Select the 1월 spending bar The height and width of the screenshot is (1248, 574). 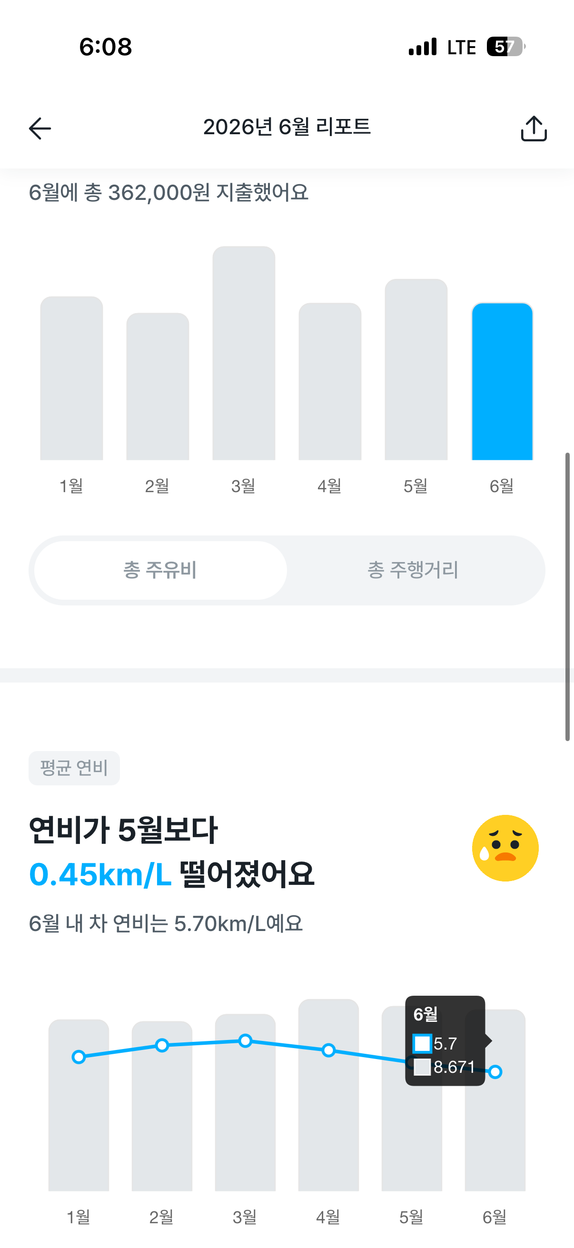pyautogui.click(x=72, y=378)
